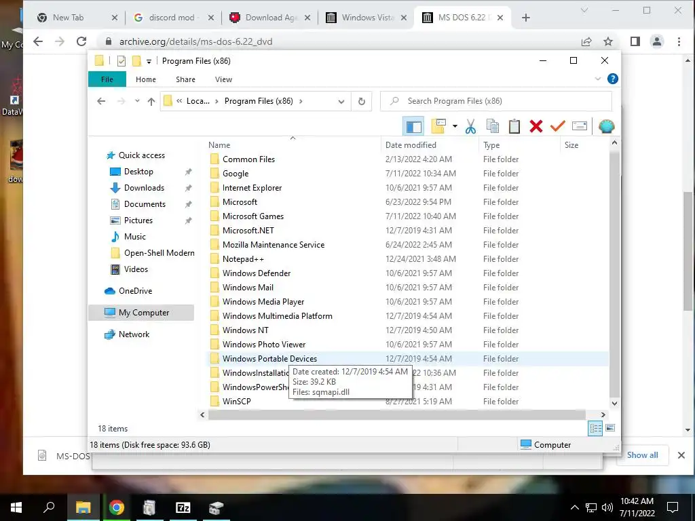
Task: Select Downloads in the navigation pane
Action: tap(144, 188)
